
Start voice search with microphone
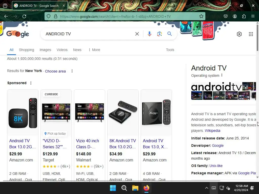click(x=149, y=34)
